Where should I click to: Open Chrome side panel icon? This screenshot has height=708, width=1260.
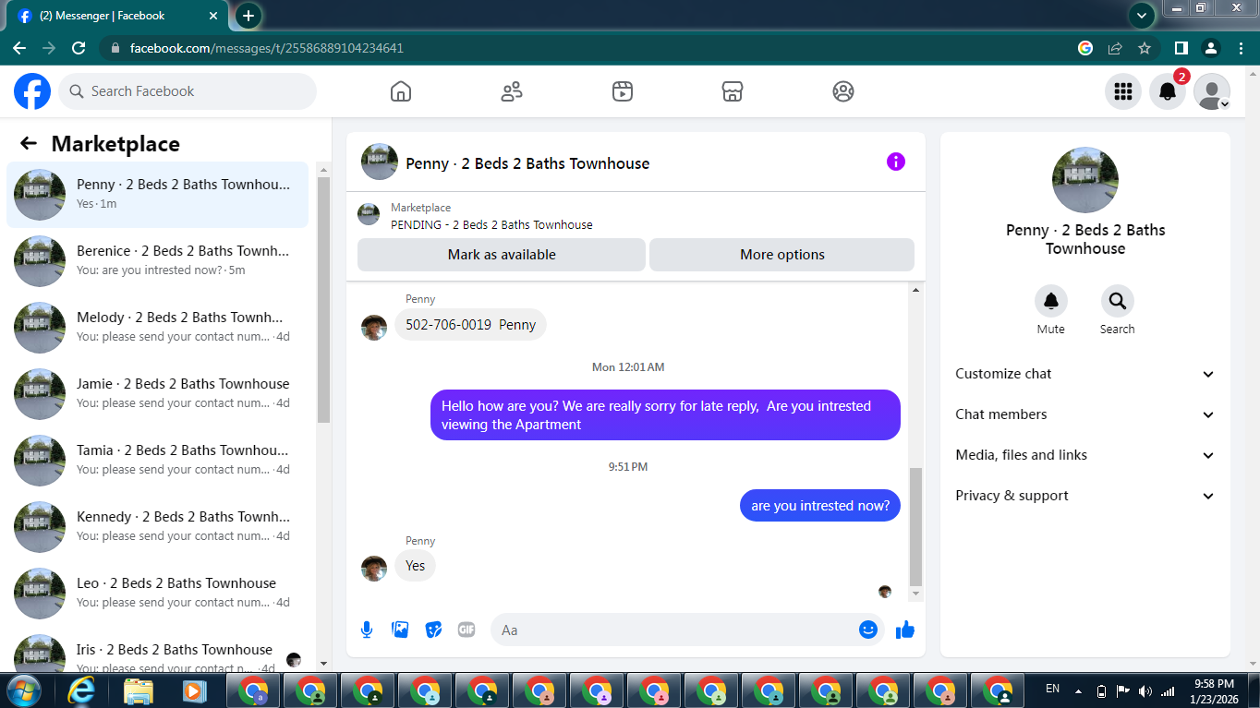(1181, 48)
